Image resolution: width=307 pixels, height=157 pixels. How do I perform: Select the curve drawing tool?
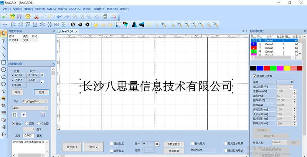pos(3,55)
